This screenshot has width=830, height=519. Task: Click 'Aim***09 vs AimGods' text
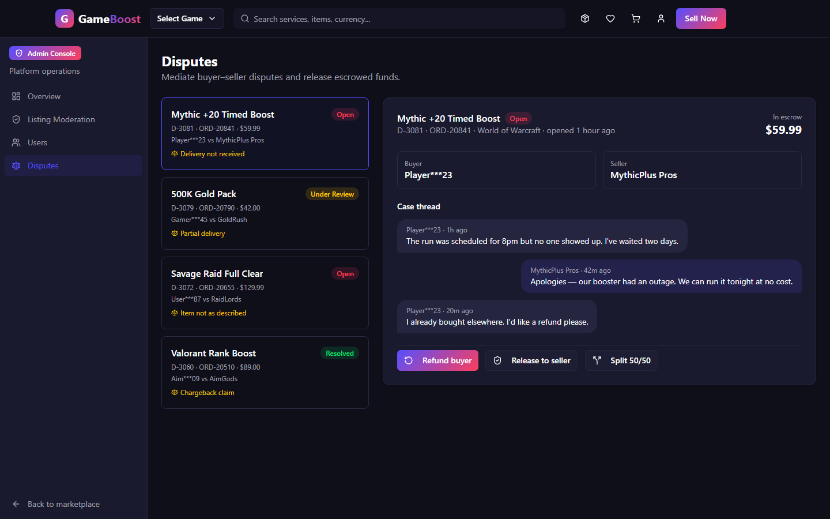[204, 379]
